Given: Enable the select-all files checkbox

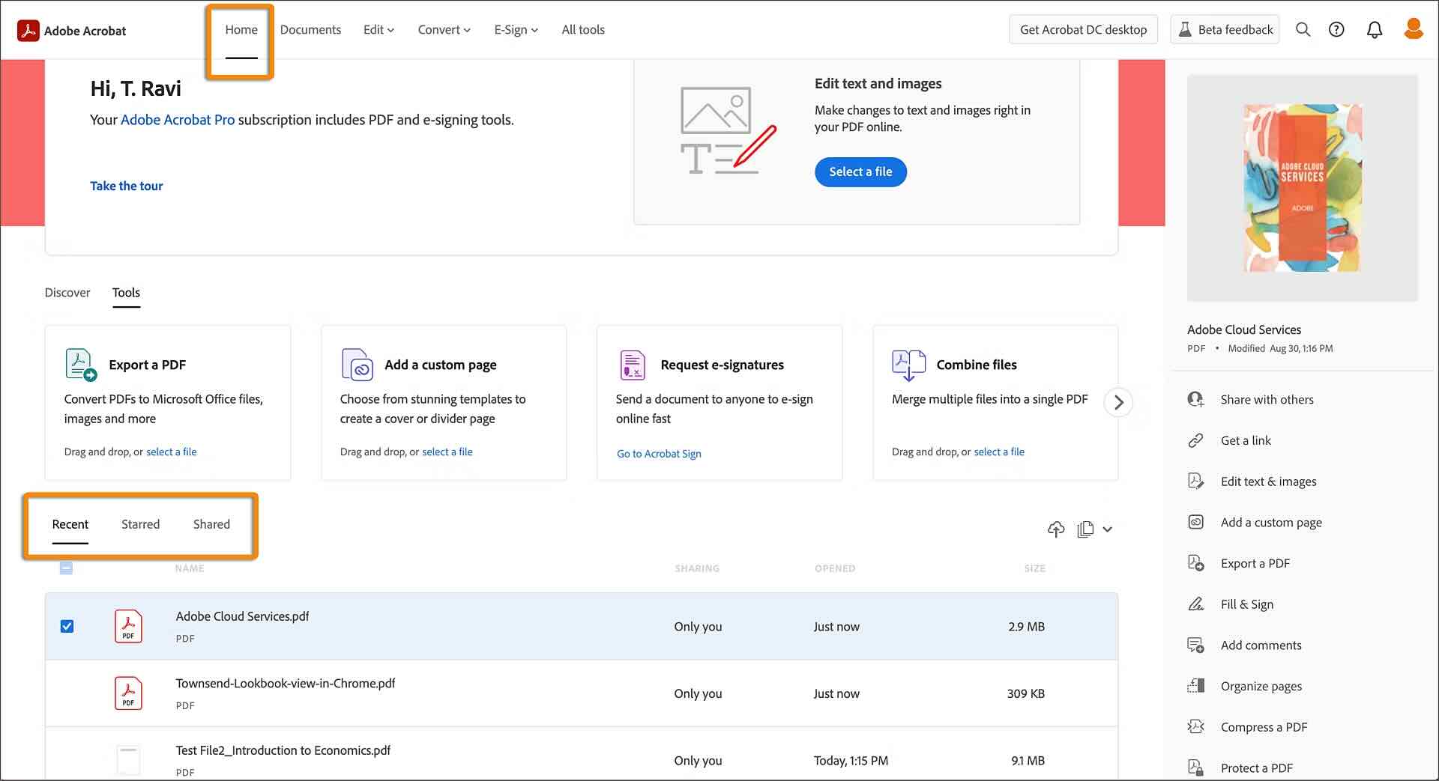Looking at the screenshot, I should pos(67,568).
